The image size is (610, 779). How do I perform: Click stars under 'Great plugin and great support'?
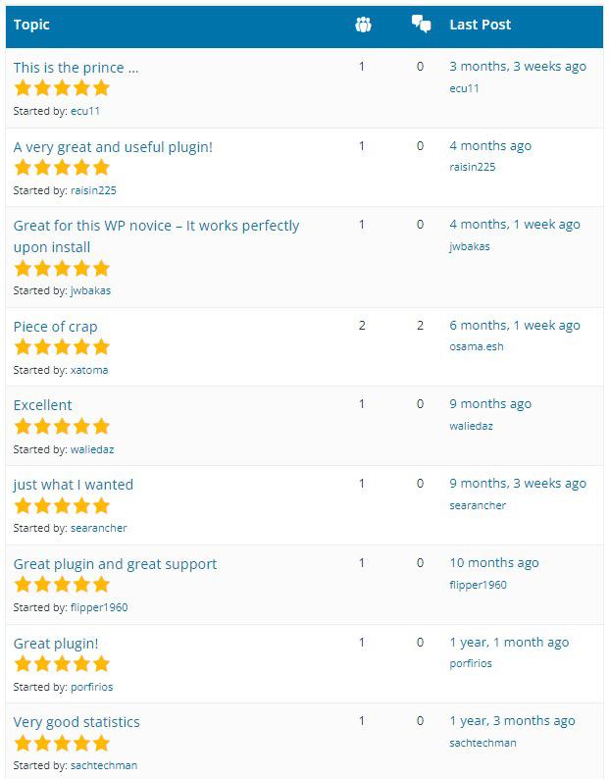(62, 585)
